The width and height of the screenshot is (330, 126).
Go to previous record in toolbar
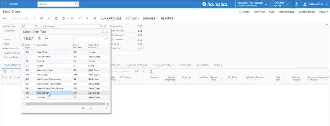pyautogui.click(x=80, y=18)
